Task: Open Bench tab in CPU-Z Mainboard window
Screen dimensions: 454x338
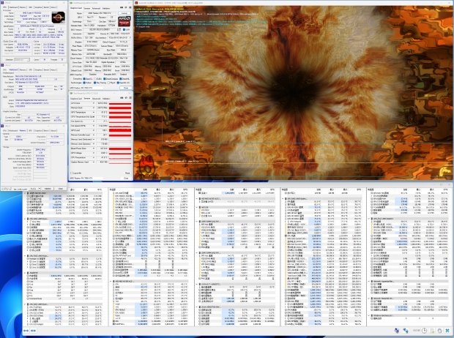Action: (46, 70)
